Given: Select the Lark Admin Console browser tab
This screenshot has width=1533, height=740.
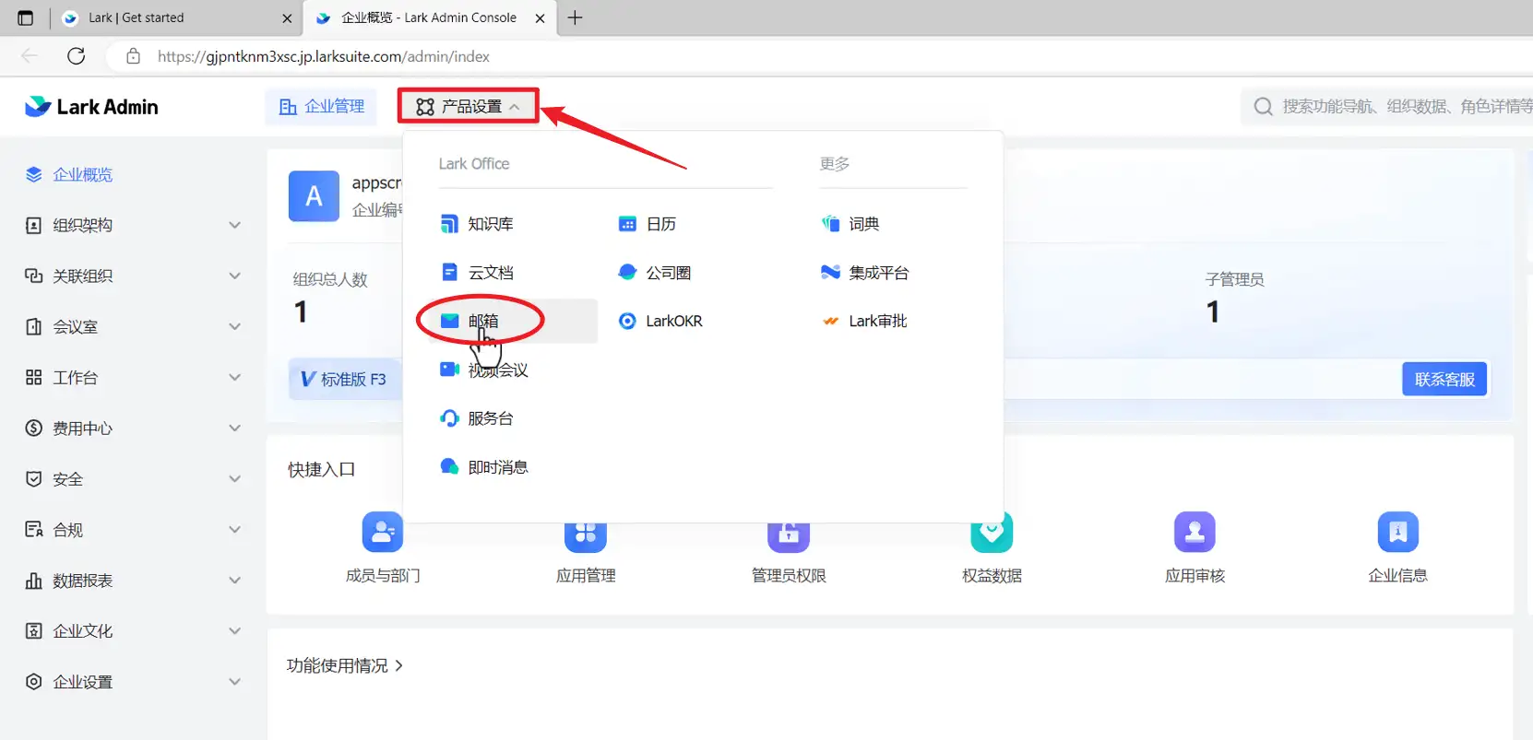Looking at the screenshot, I should click(429, 18).
